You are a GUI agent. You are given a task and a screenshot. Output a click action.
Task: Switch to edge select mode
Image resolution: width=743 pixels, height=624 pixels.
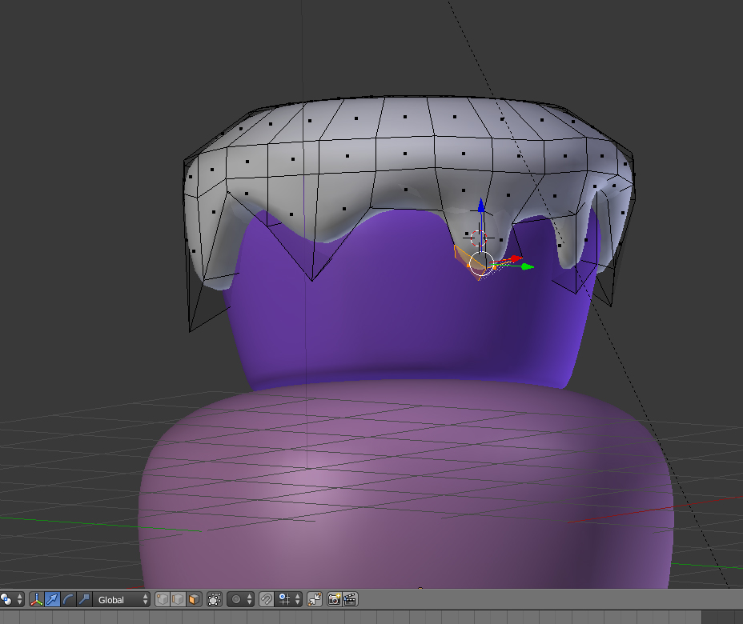(178, 599)
